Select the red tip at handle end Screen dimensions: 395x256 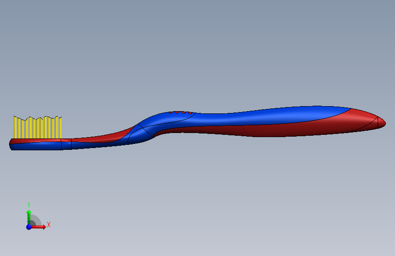382,123
